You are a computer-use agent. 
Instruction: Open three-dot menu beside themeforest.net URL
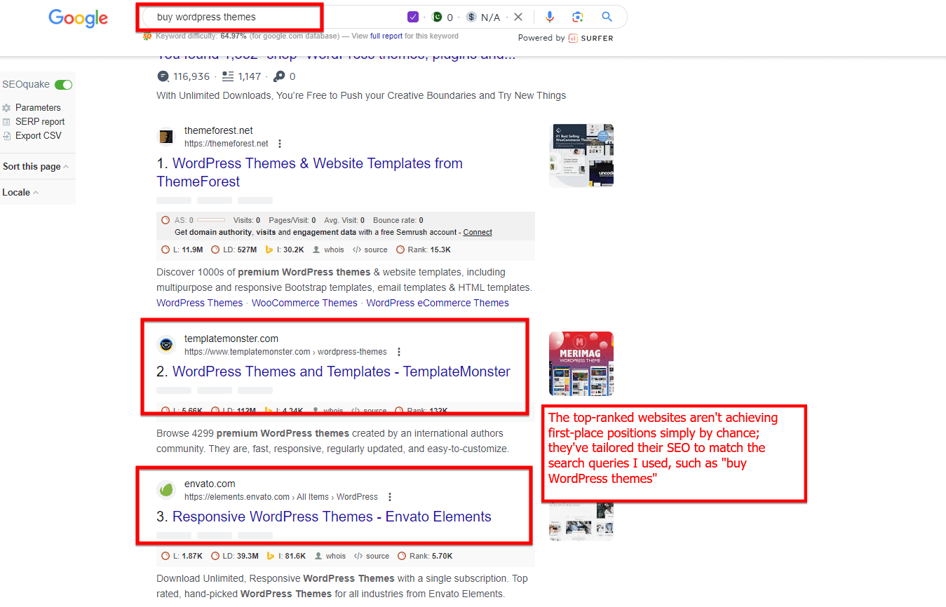280,144
